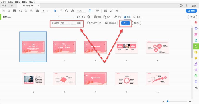Open the 编辑(E) menu

click(10, 2)
